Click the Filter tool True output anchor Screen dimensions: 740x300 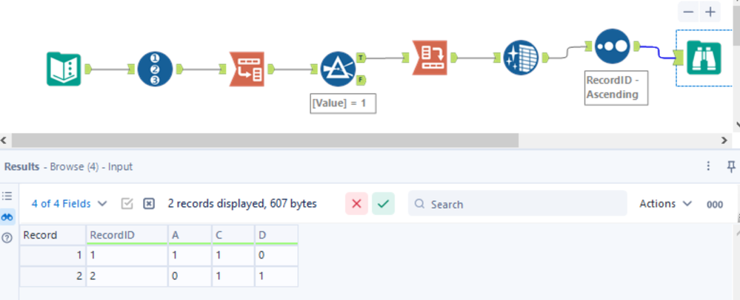[361, 58]
